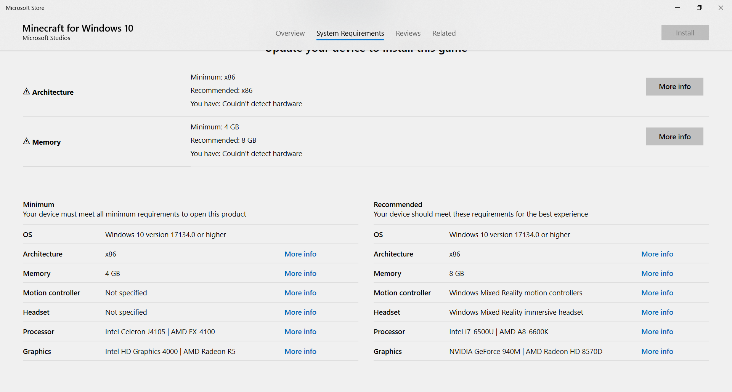Click the 'Minimum: 4 GB' memory line
732x392 pixels.
(x=215, y=127)
